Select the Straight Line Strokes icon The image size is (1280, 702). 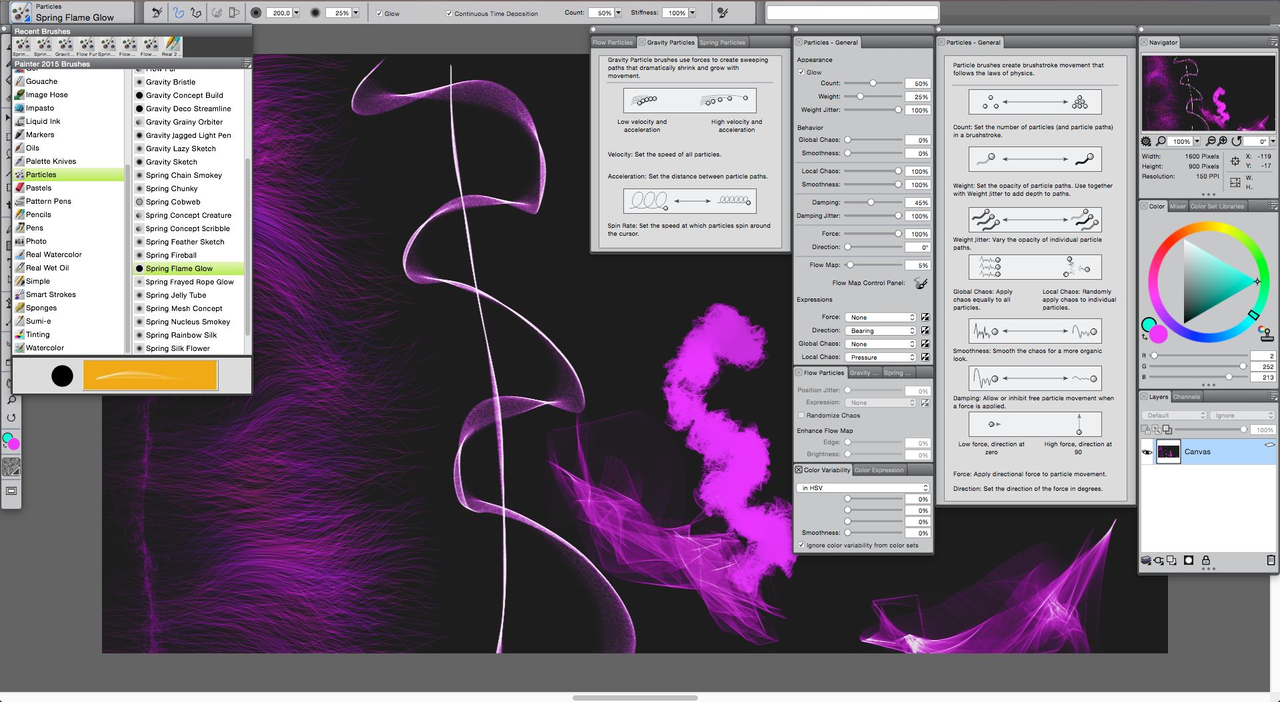pos(196,13)
